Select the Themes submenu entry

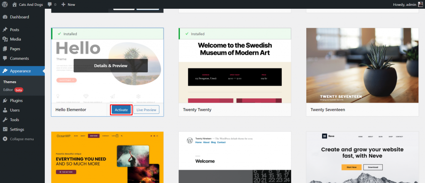point(10,82)
